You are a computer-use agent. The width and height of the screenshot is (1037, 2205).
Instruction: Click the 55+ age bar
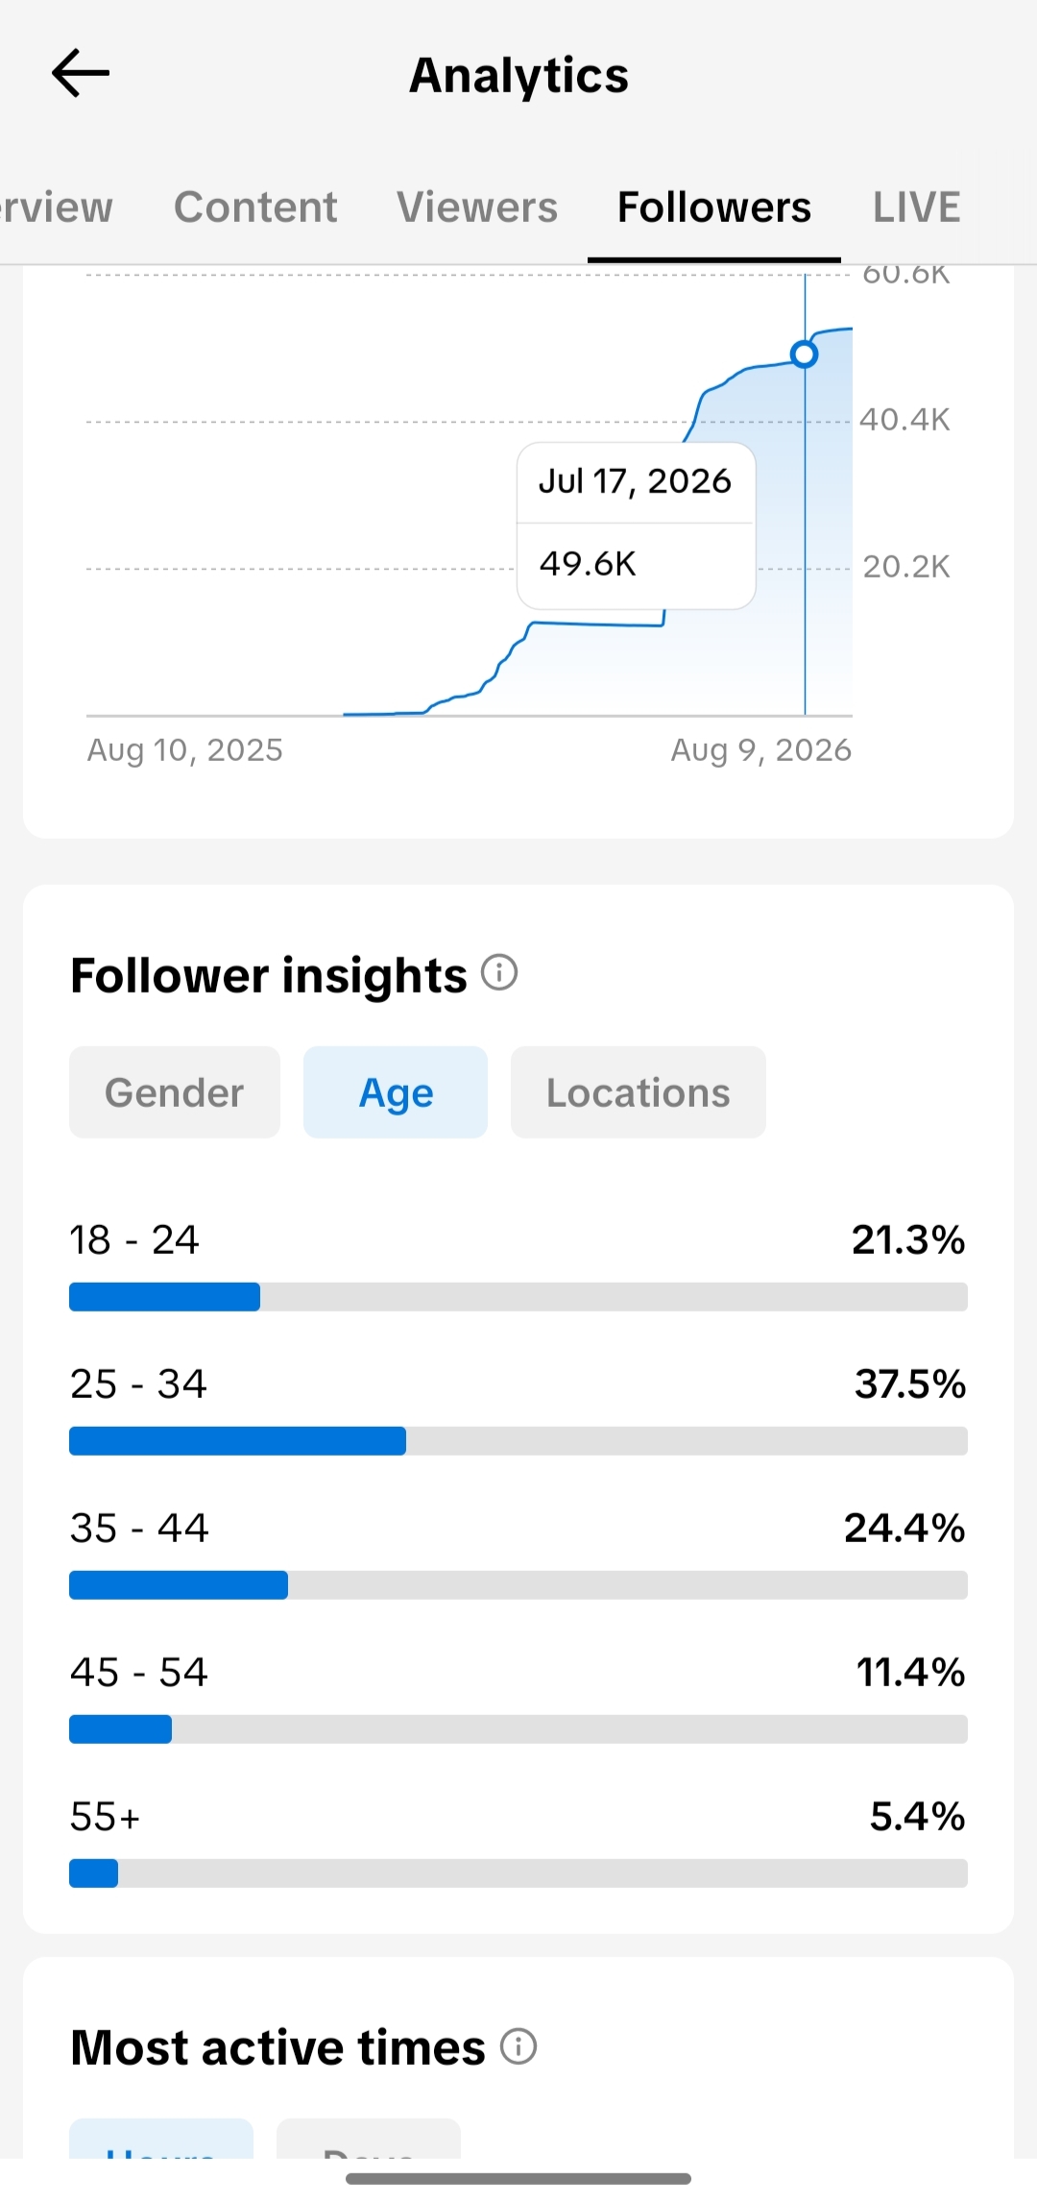[x=518, y=1874]
